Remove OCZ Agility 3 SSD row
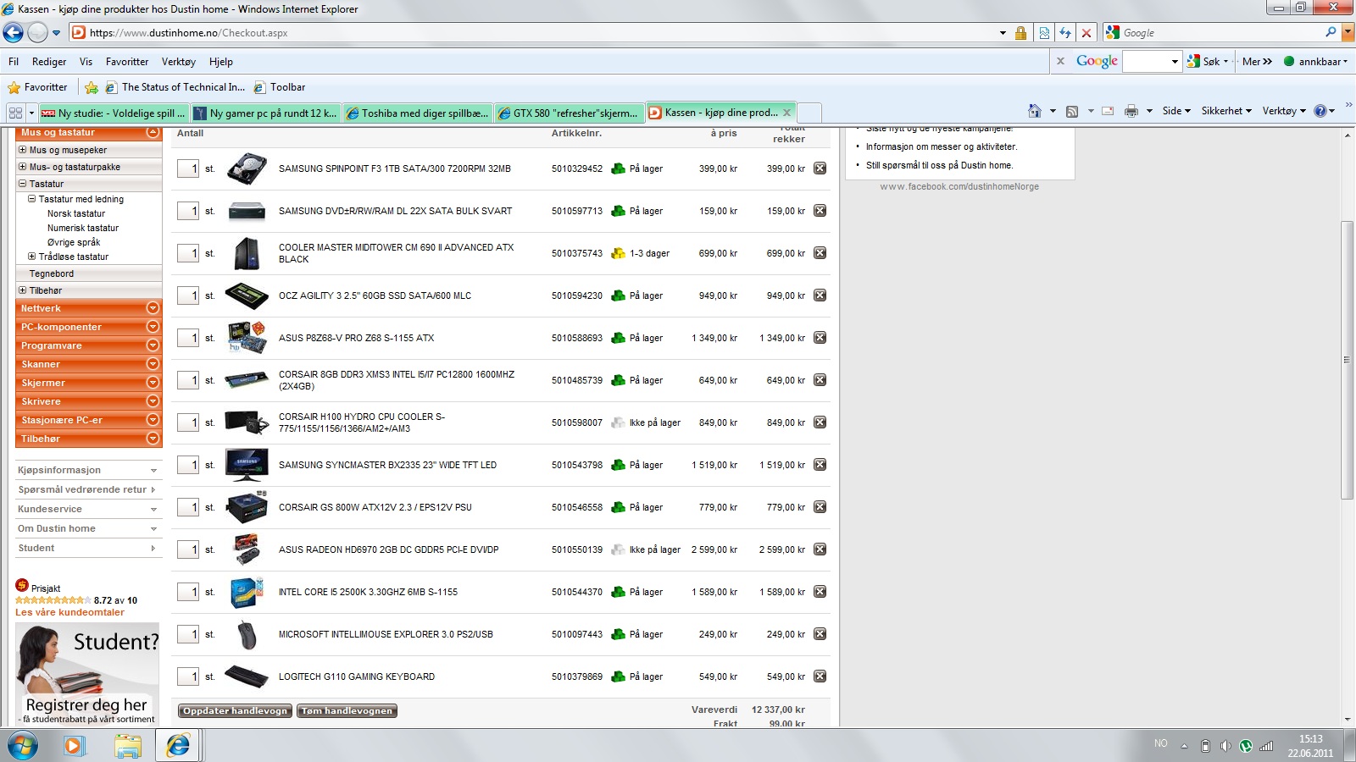 820,295
